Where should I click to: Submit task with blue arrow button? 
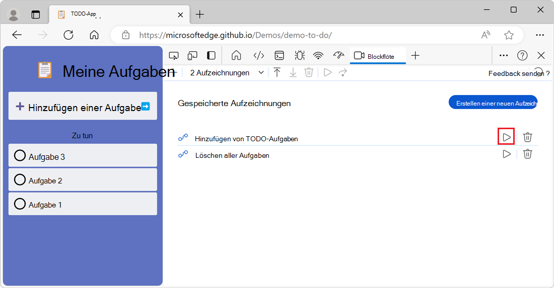[x=146, y=106]
